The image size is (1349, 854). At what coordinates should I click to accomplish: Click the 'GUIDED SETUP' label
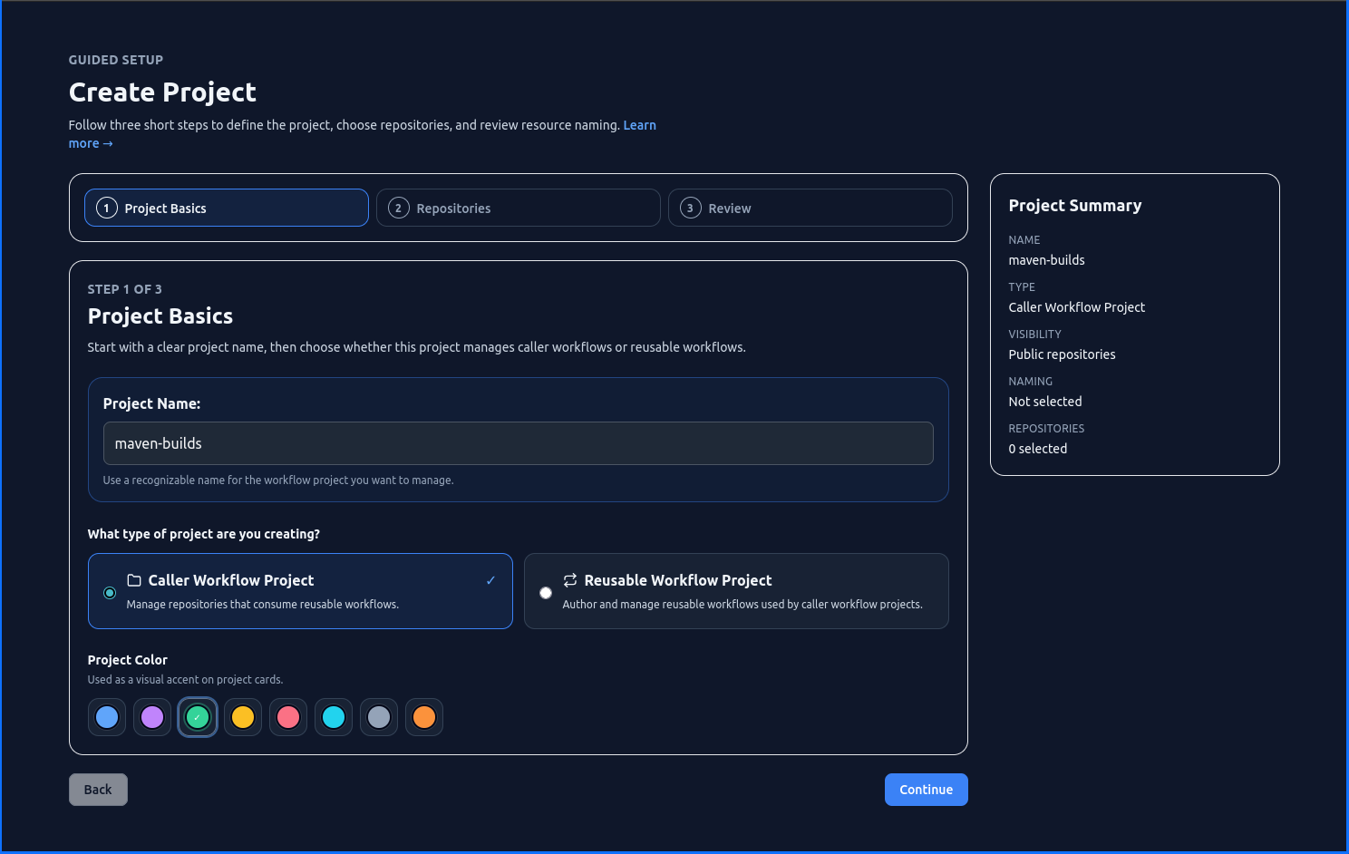tap(116, 60)
